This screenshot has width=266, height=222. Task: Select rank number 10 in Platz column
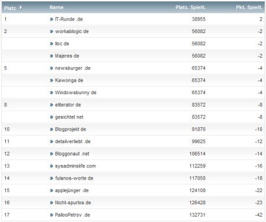(x=7, y=129)
